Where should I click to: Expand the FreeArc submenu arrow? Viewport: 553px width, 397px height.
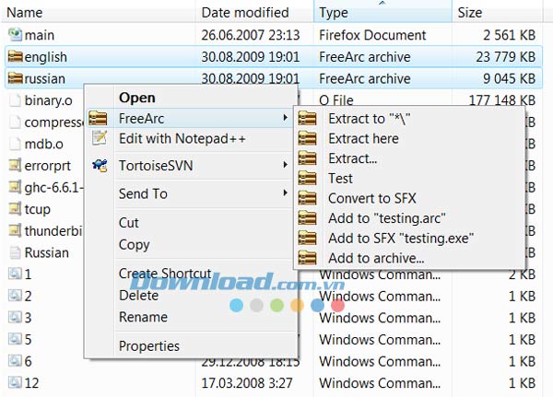click(x=286, y=118)
